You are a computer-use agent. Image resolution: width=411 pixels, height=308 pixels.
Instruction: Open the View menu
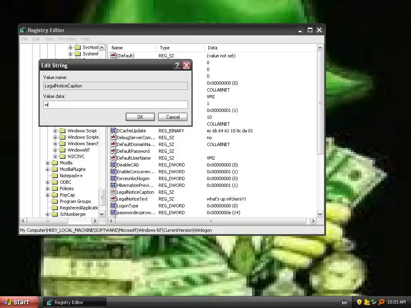tap(49, 39)
